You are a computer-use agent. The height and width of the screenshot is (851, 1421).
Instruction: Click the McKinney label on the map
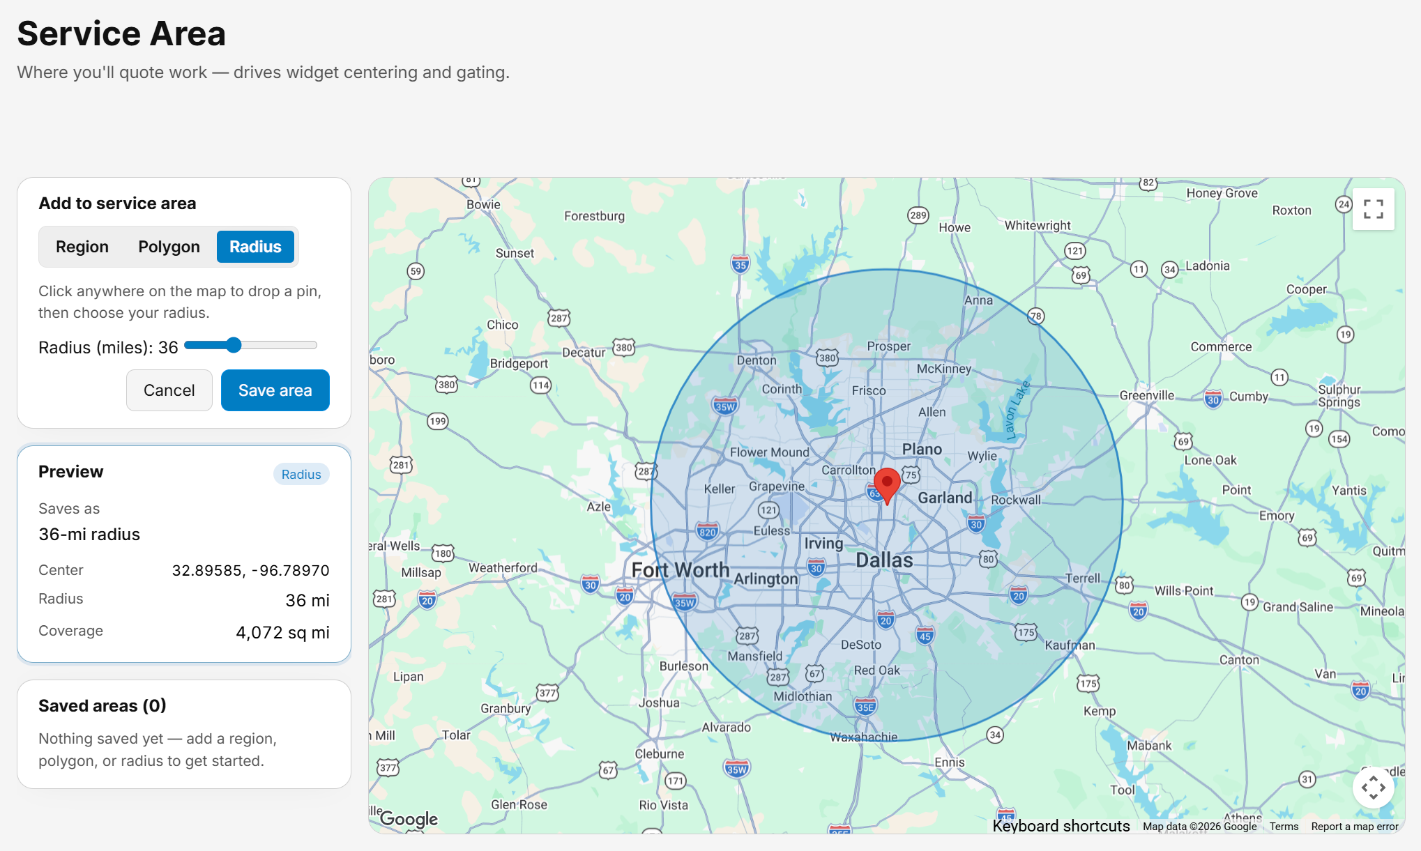click(x=944, y=369)
